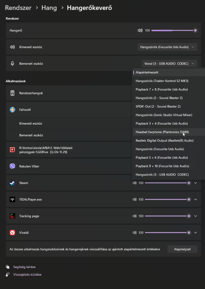Click the Alaphelyzet reset button
This screenshot has width=205, height=289.
pos(182,249)
